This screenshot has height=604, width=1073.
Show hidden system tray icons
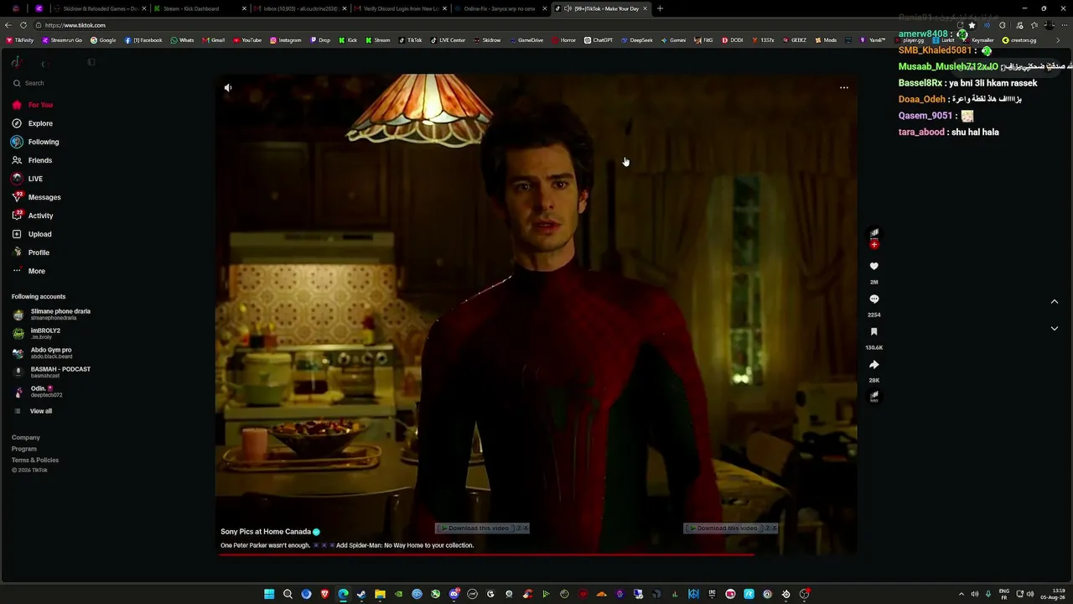pyautogui.click(x=961, y=594)
